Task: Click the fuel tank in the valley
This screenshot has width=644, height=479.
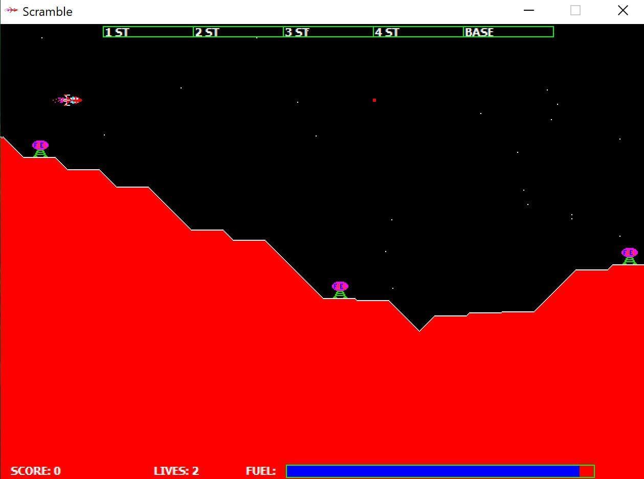Action: pyautogui.click(x=340, y=289)
